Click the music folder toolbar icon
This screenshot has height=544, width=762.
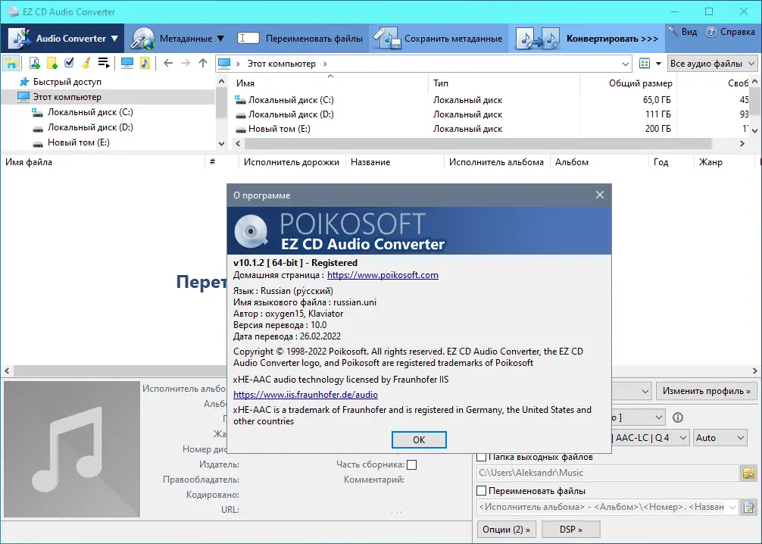click(145, 63)
